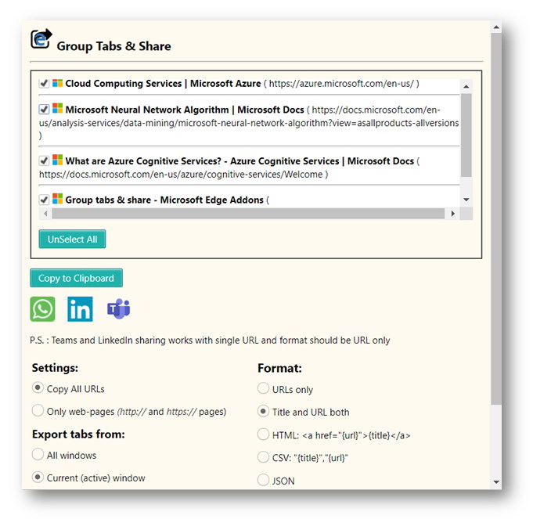Select the CSV format option
Image resolution: width=533 pixels, height=519 pixels.
[263, 457]
